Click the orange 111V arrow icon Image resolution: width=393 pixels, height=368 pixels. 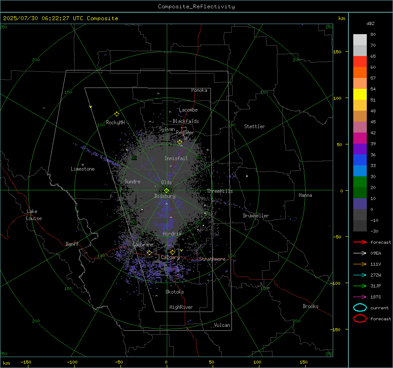pos(360,264)
